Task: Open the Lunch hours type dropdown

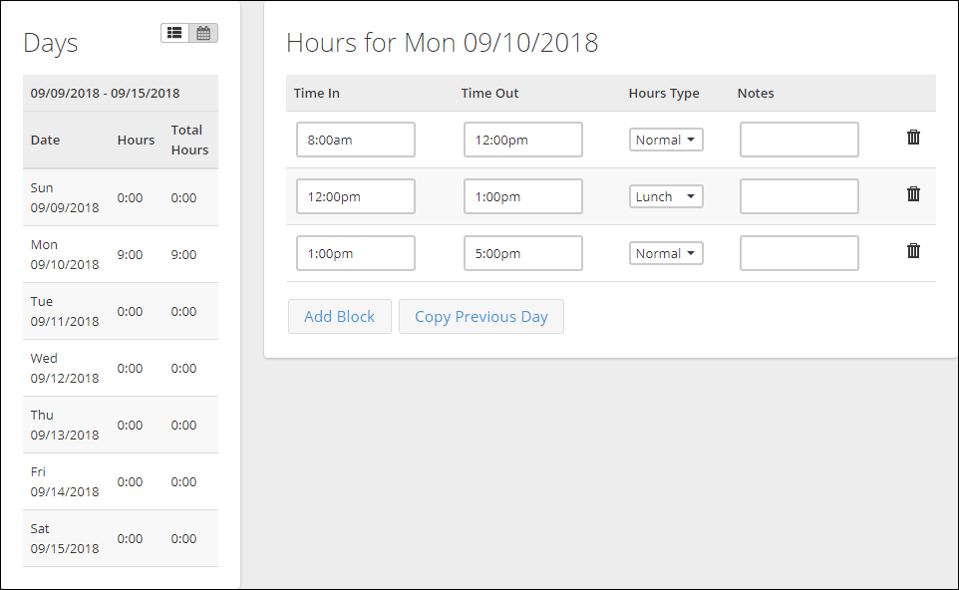Action: [666, 196]
